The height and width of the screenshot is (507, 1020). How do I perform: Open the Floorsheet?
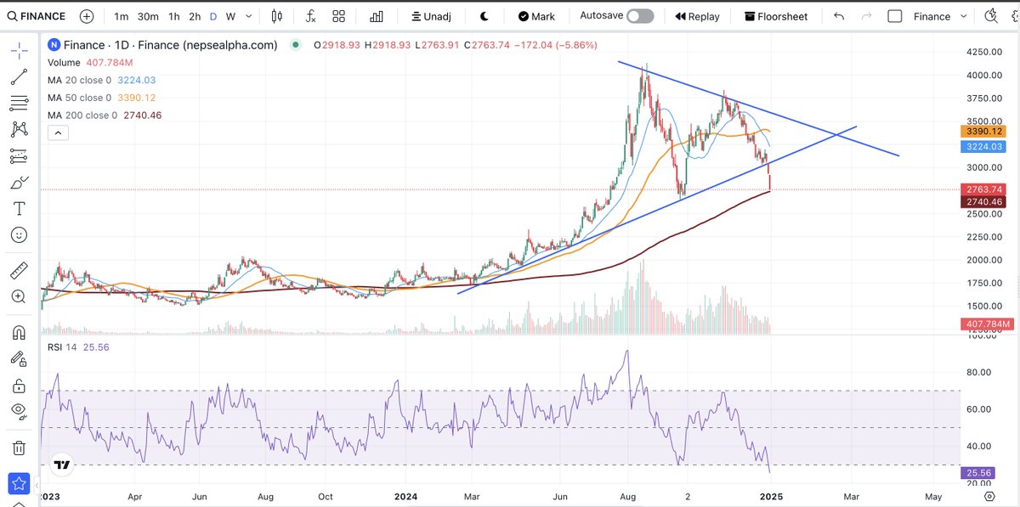pyautogui.click(x=775, y=16)
